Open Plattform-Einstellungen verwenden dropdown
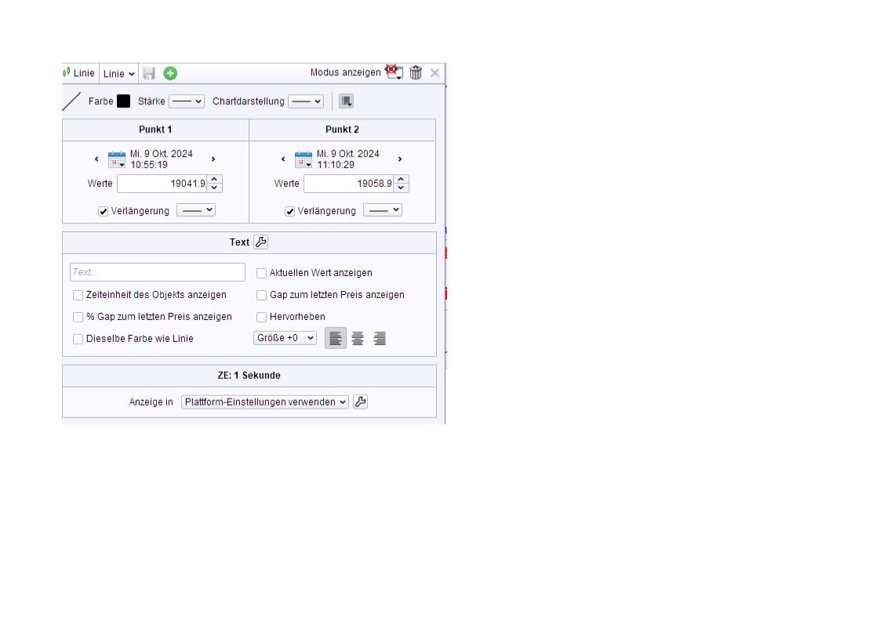Image resolution: width=880 pixels, height=622 pixels. [265, 402]
